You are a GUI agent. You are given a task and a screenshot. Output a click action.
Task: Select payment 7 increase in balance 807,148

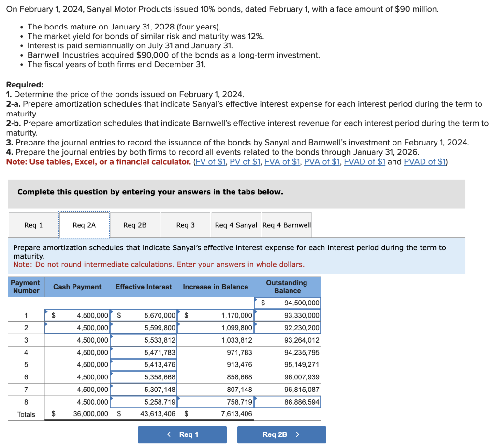pyautogui.click(x=216, y=389)
